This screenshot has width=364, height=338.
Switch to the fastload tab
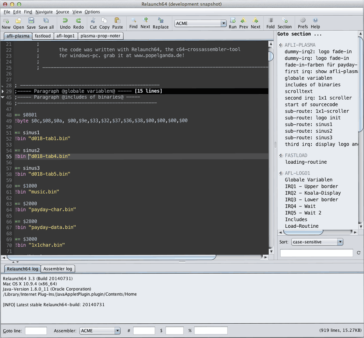click(x=43, y=36)
